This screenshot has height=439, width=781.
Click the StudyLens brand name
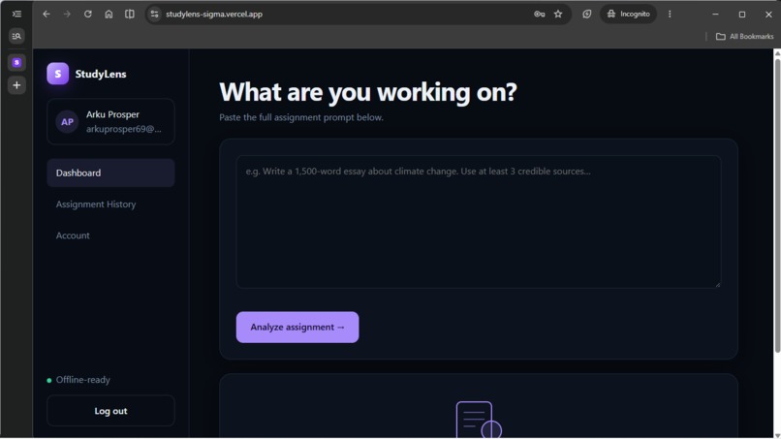click(101, 74)
